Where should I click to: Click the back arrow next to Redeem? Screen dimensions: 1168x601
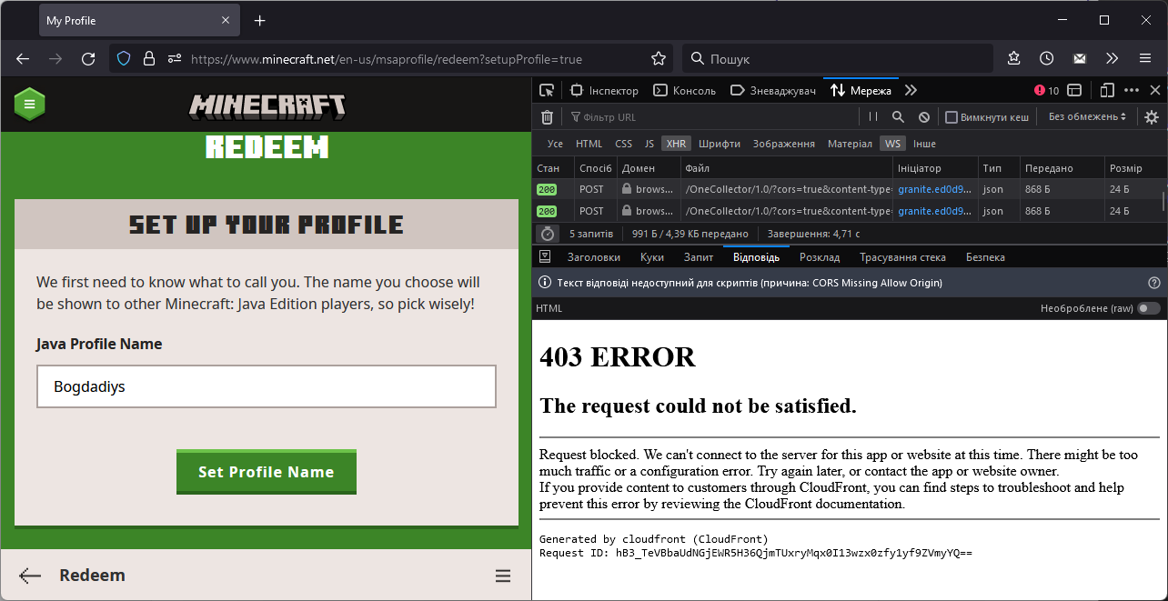click(30, 576)
